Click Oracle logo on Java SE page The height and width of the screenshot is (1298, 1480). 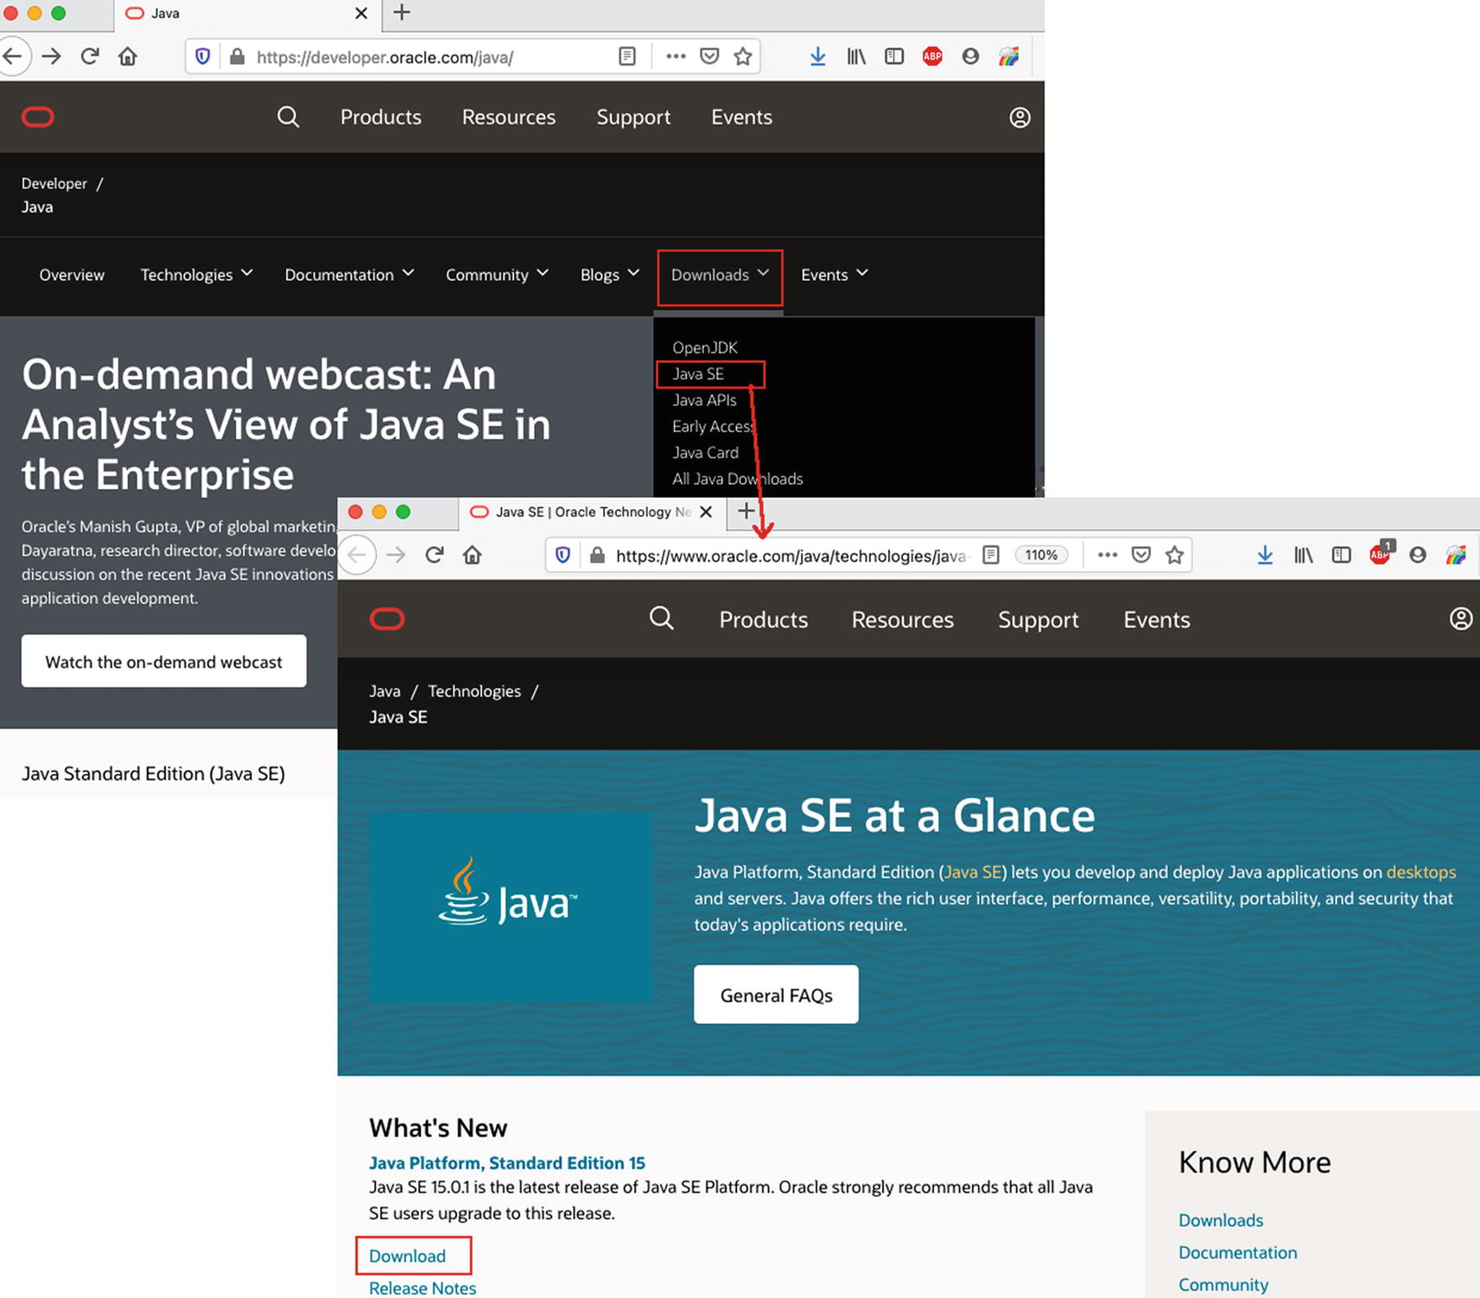pos(387,619)
